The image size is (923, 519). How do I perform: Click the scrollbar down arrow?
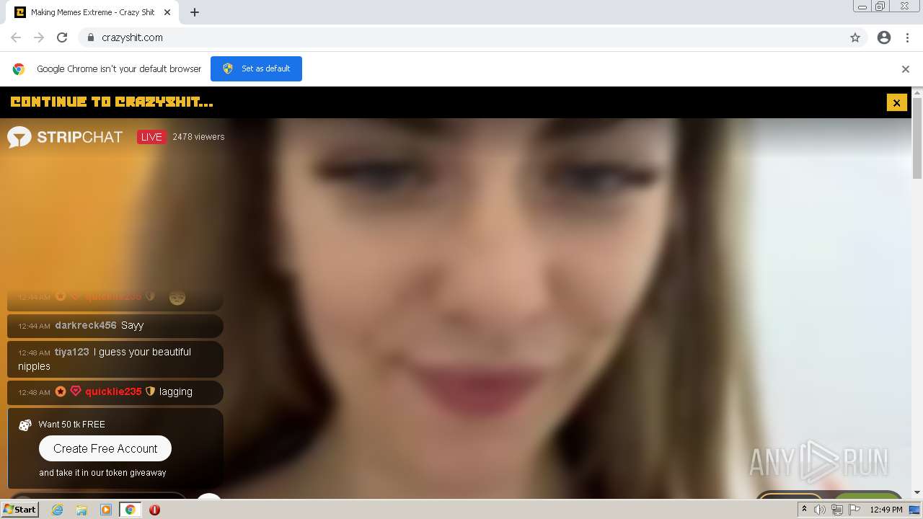[917, 492]
